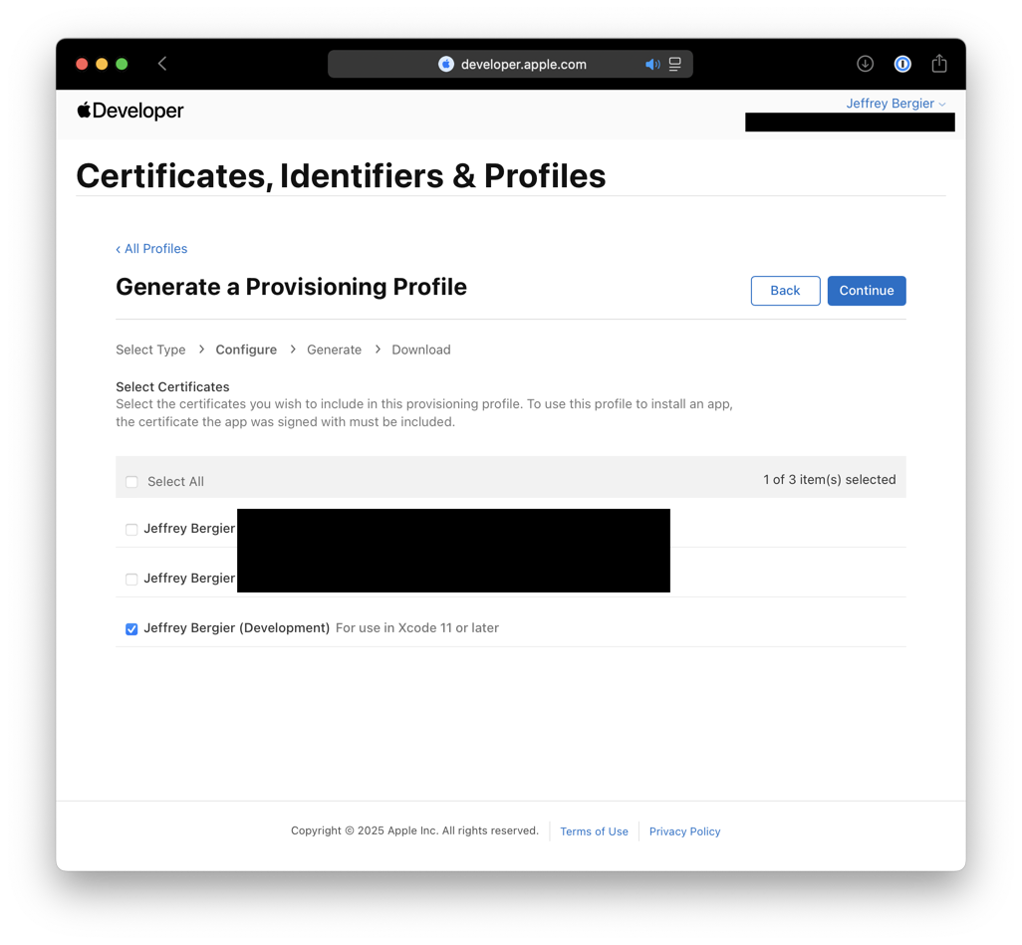Go back to All Profiles

pos(151,249)
